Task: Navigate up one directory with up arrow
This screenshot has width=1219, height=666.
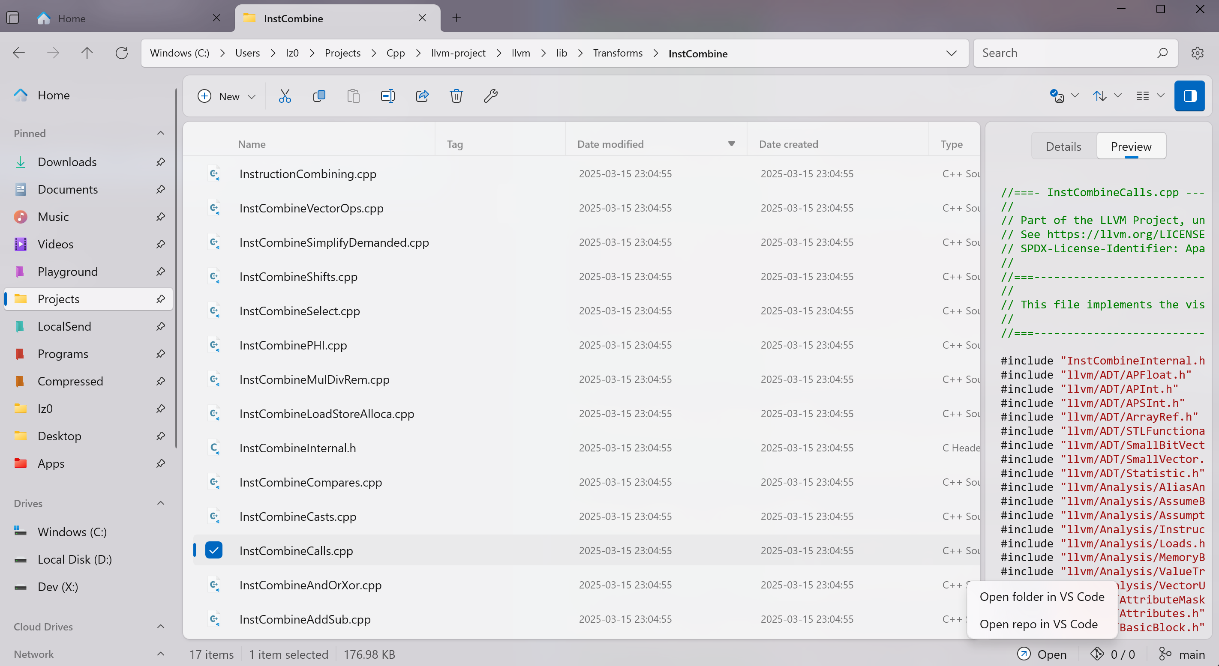Action: pos(87,53)
